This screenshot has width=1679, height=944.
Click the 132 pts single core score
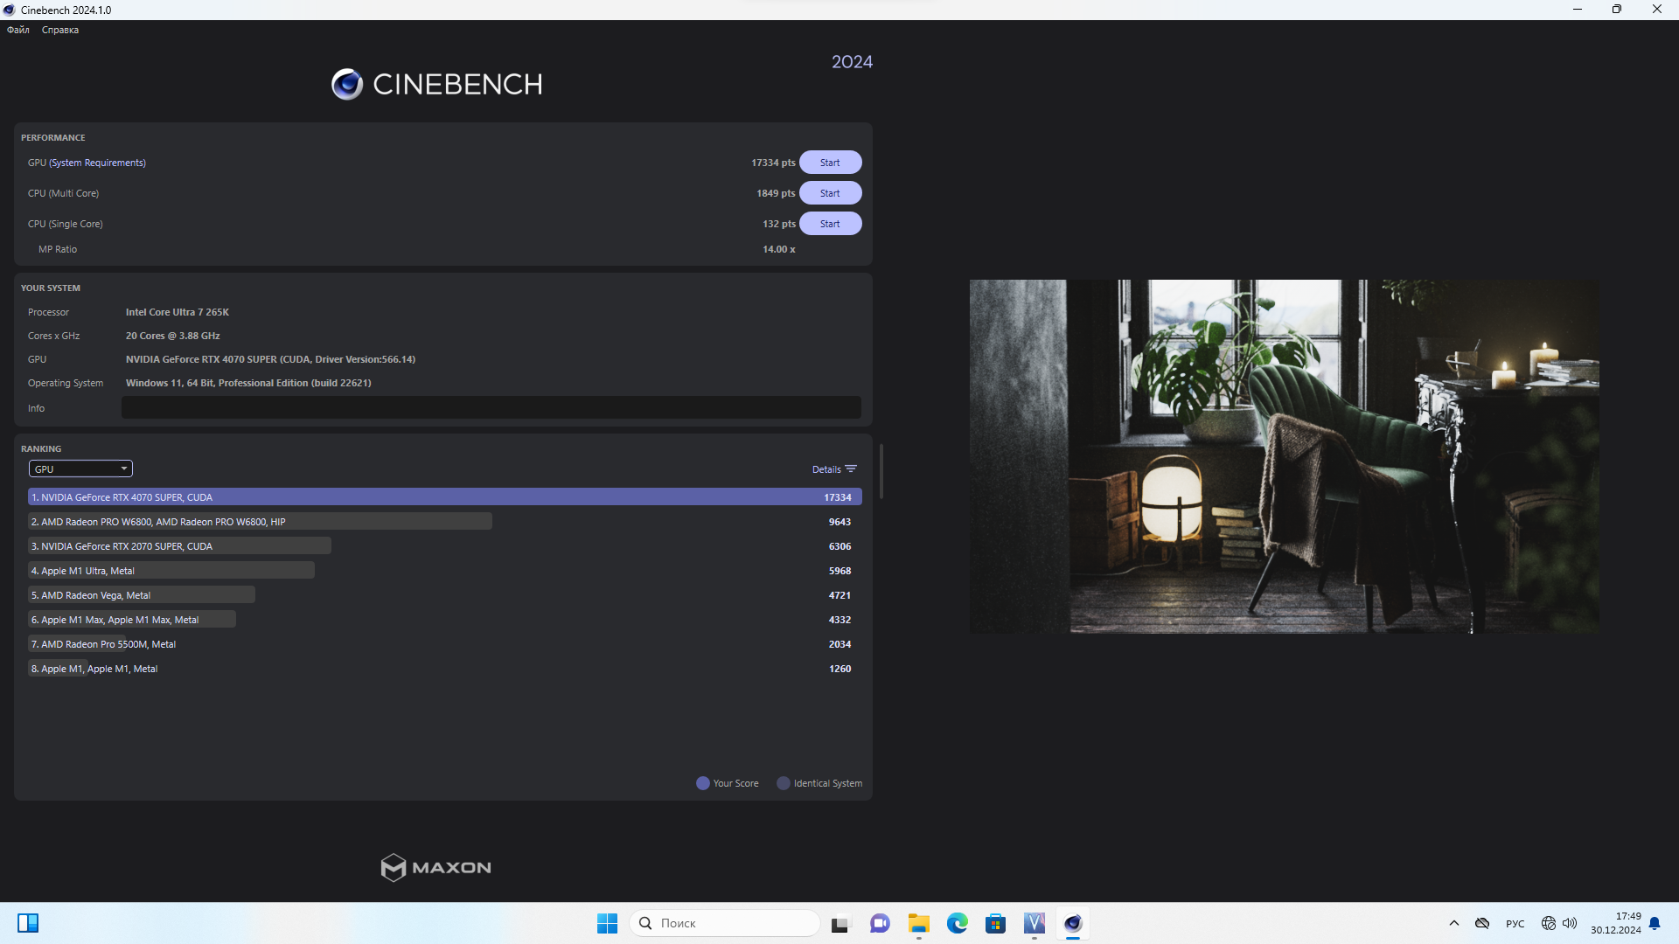pos(778,224)
